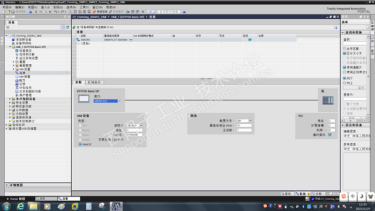Viewport: 375px width, 211px height.
Task: Click the KTP700 Basic DP device image
Action: (84, 98)
